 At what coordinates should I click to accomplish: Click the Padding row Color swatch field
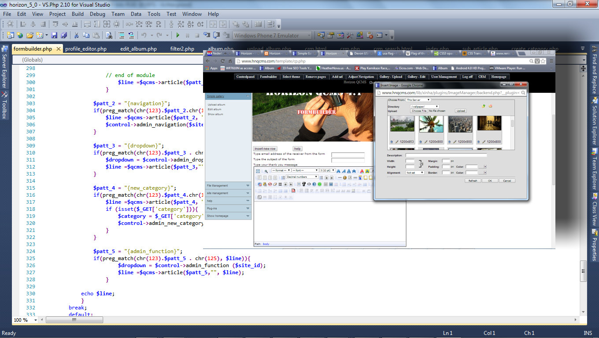coord(472,167)
